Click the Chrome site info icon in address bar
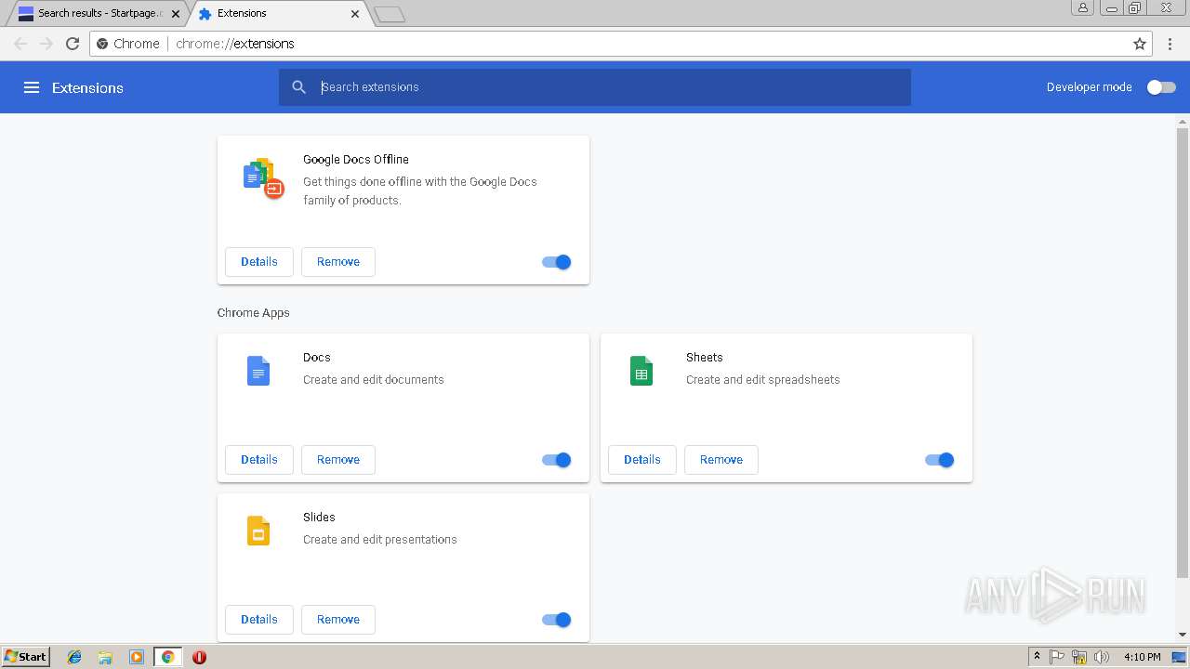This screenshot has width=1190, height=669. click(x=103, y=44)
